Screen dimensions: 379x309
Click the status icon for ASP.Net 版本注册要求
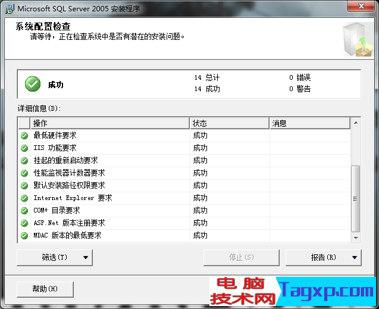[24, 223]
